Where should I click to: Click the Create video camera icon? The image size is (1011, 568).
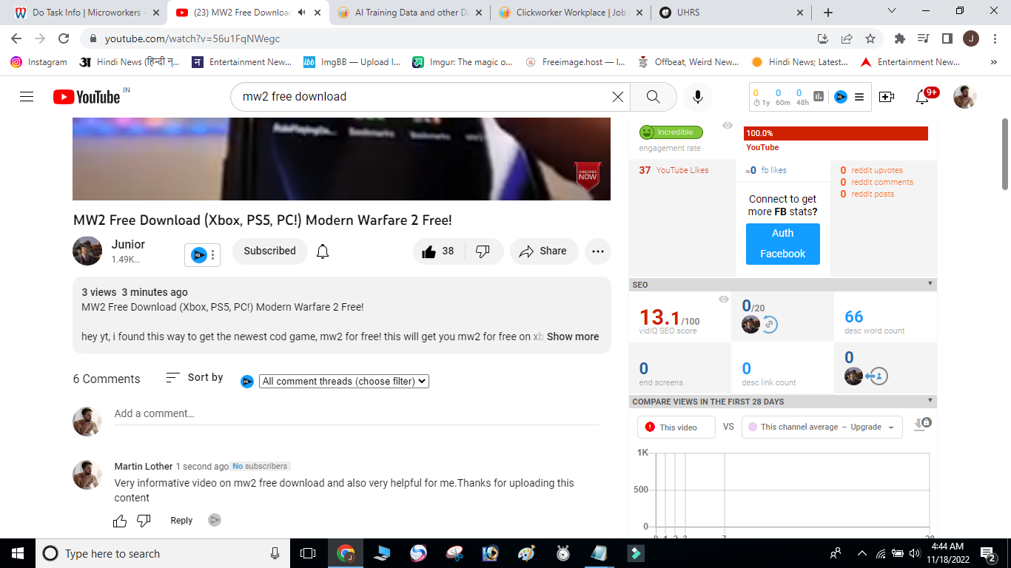pyautogui.click(x=887, y=97)
